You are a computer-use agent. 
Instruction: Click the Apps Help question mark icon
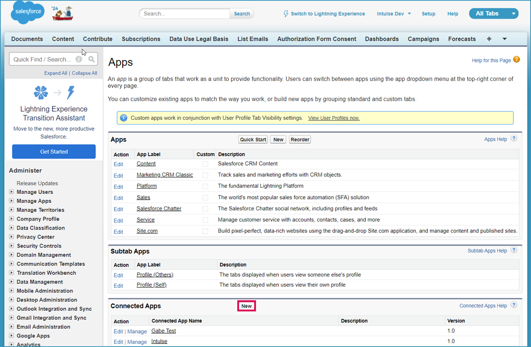pos(514,139)
